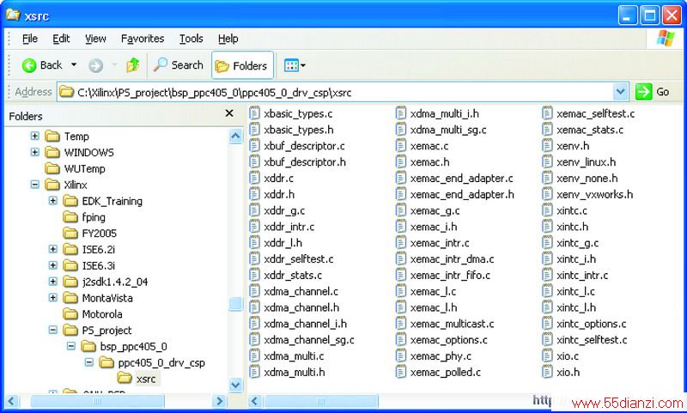
Task: Click the xemac_selftest.c file icon
Action: click(x=547, y=113)
